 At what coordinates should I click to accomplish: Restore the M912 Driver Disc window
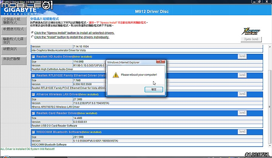[x=260, y=2]
